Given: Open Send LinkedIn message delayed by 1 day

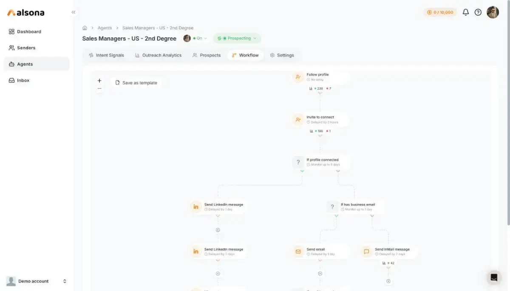Looking at the screenshot, I should pyautogui.click(x=224, y=204).
